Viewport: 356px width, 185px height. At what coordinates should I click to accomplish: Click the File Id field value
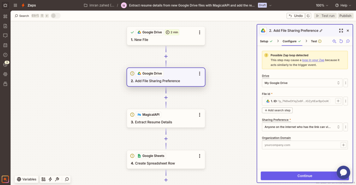[x=298, y=101]
